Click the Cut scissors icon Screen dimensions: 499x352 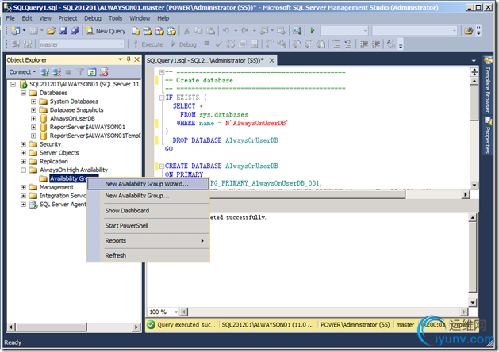tap(186, 31)
